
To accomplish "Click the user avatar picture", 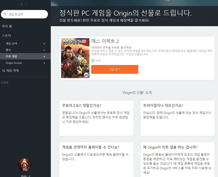I will pyautogui.click(x=24, y=165).
